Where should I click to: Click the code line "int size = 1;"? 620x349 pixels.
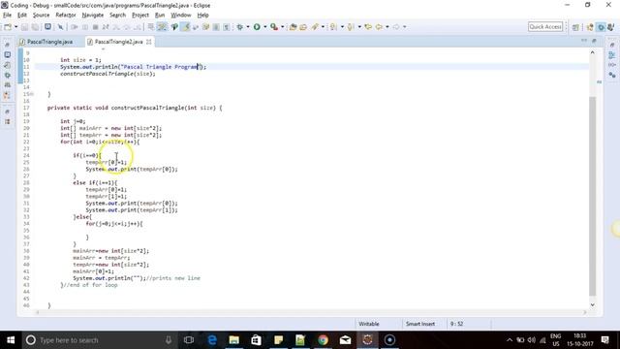[x=80, y=60]
